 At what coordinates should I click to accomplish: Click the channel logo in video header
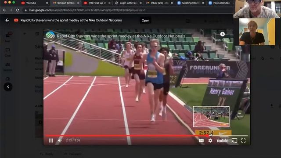point(50,35)
